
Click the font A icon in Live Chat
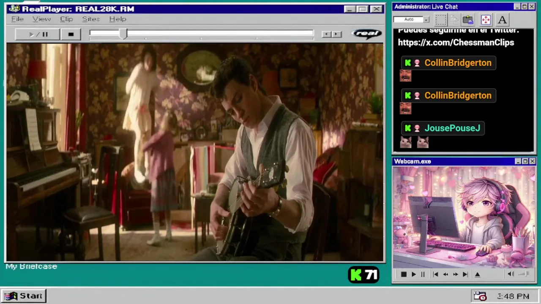(x=502, y=19)
